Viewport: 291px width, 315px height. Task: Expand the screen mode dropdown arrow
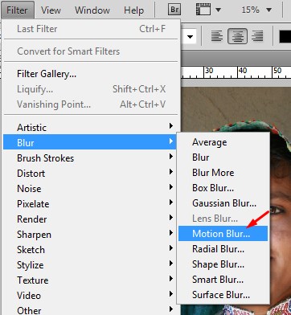click(218, 10)
